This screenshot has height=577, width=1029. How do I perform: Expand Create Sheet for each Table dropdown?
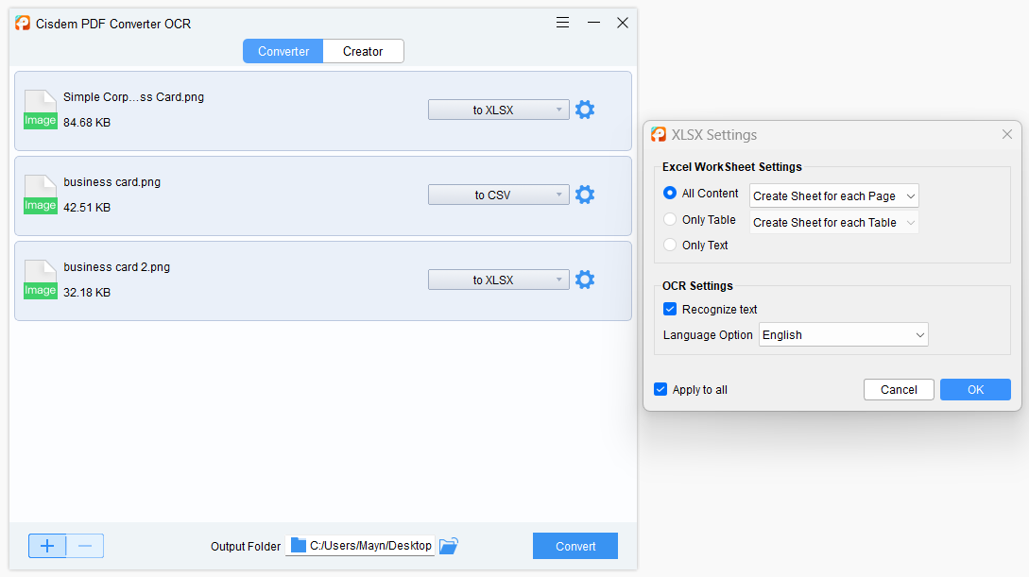[834, 222]
